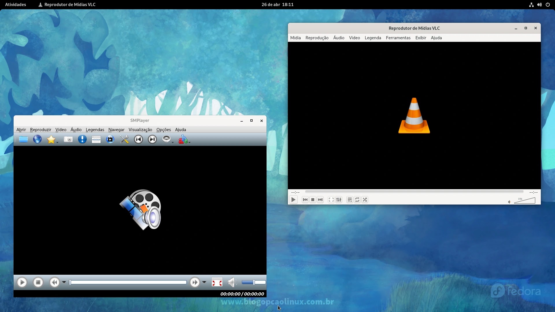Open Exibir menu in VLC

421,38
